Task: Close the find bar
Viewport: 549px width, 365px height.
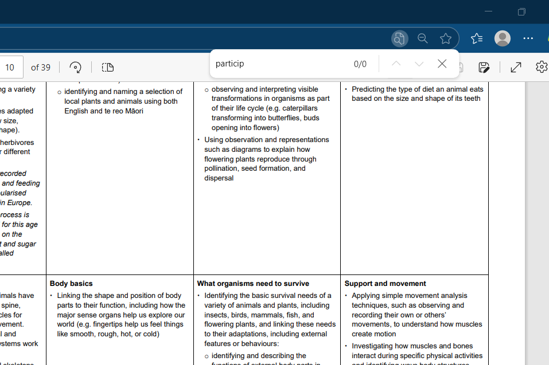Action: pos(442,64)
